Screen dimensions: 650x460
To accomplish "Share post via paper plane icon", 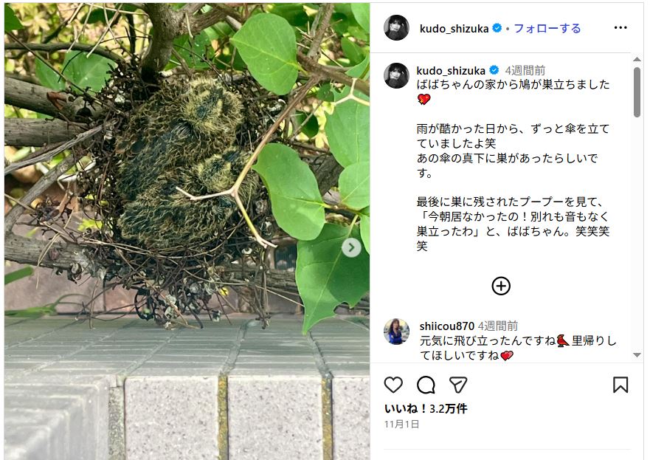I will click(458, 385).
